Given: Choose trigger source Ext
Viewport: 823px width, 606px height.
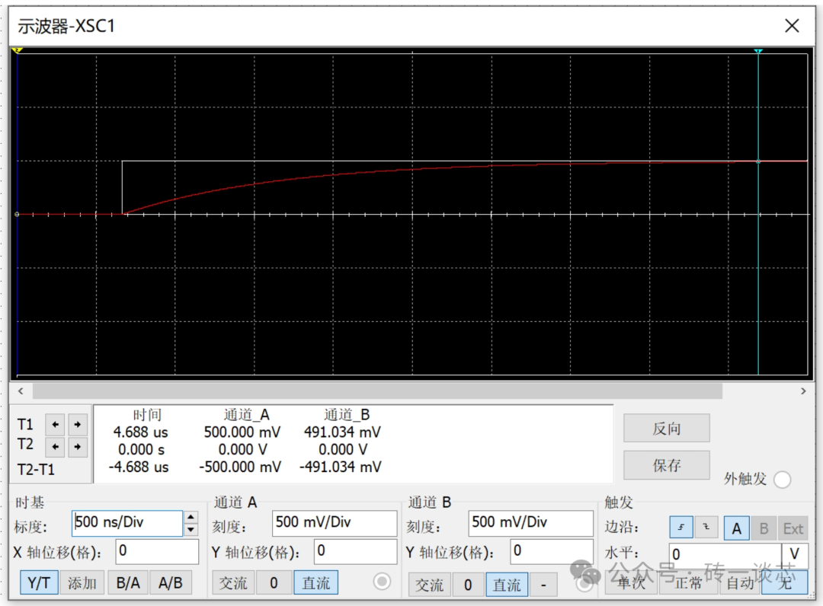Looking at the screenshot, I should [793, 528].
